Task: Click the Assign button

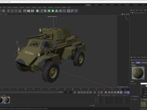Action: [133, 65]
